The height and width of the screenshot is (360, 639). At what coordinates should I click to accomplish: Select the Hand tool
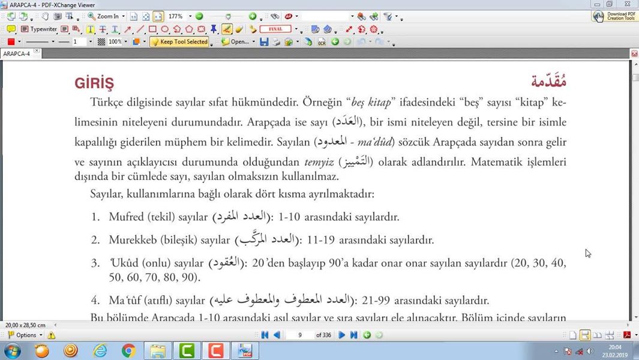tap(45, 16)
